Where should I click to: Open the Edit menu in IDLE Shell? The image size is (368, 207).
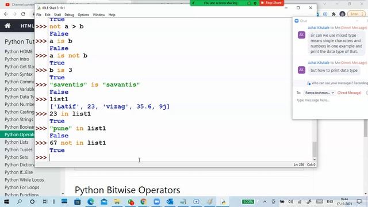point(47,15)
